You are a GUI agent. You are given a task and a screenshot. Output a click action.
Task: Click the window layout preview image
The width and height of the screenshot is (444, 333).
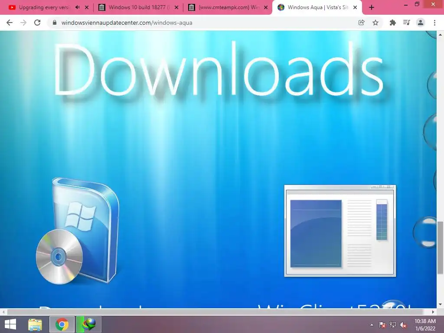pos(340,231)
